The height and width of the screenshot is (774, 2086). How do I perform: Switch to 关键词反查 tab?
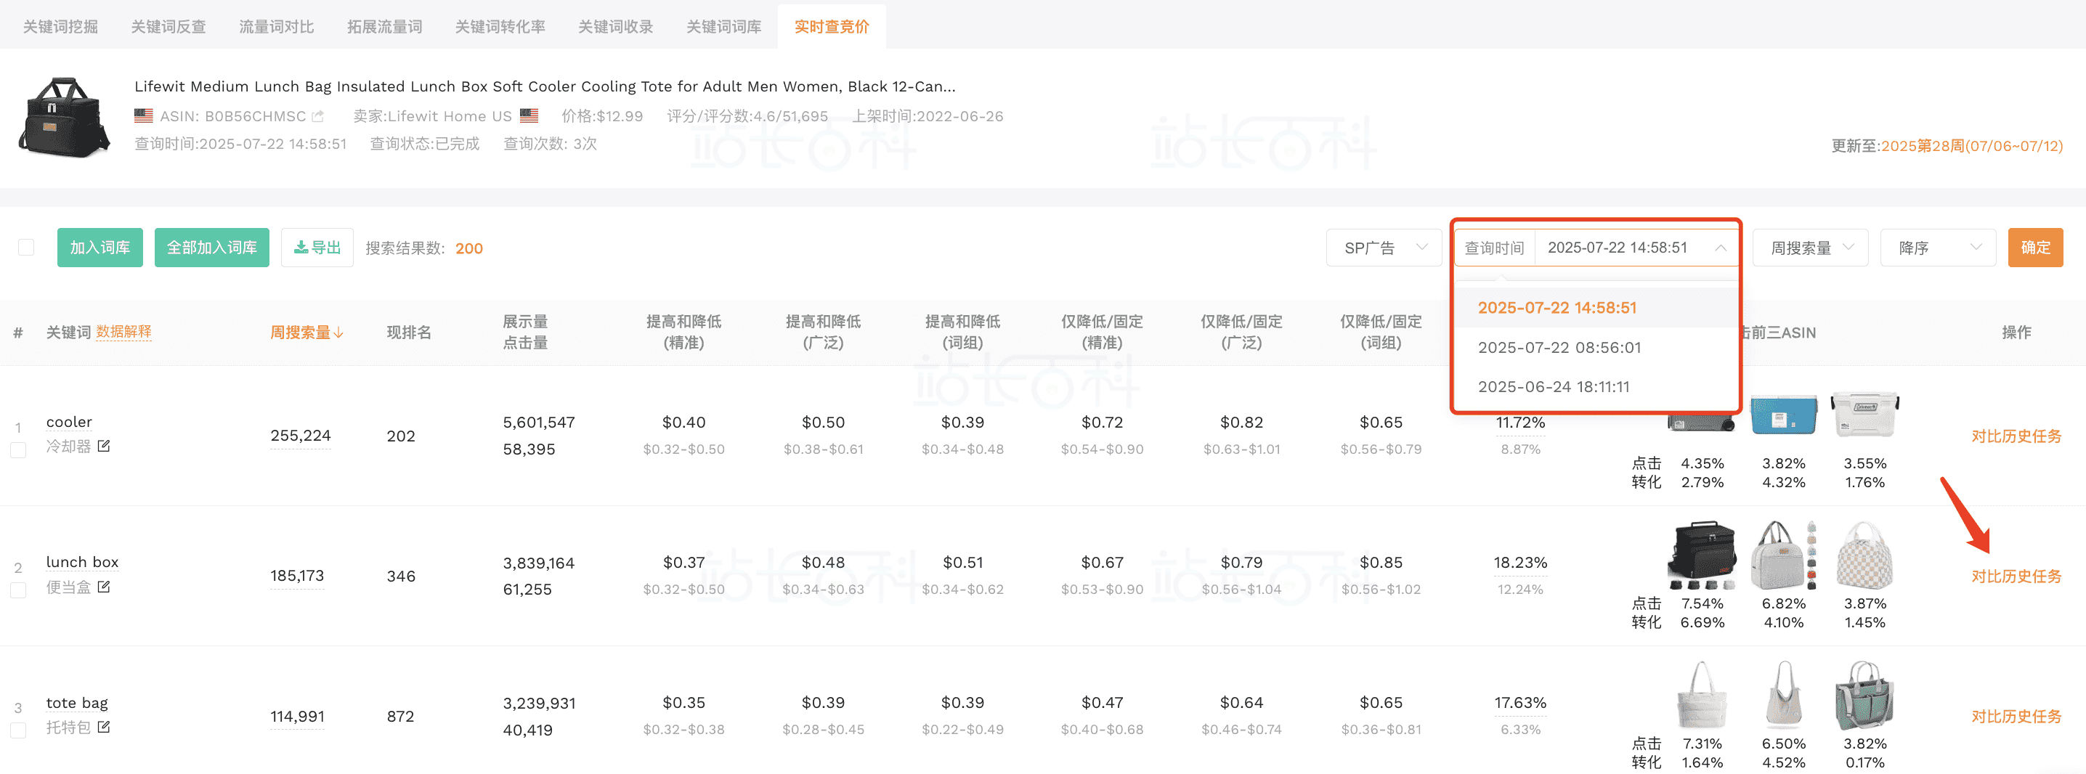click(x=169, y=27)
